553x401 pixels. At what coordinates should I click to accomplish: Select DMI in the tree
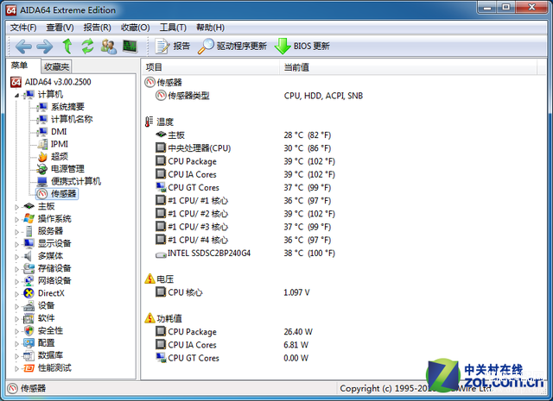point(52,132)
